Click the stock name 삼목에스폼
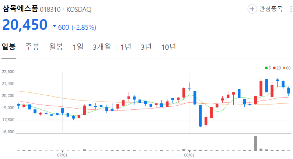Image resolution: width=293 pixels, height=159 pixels. 20,9
